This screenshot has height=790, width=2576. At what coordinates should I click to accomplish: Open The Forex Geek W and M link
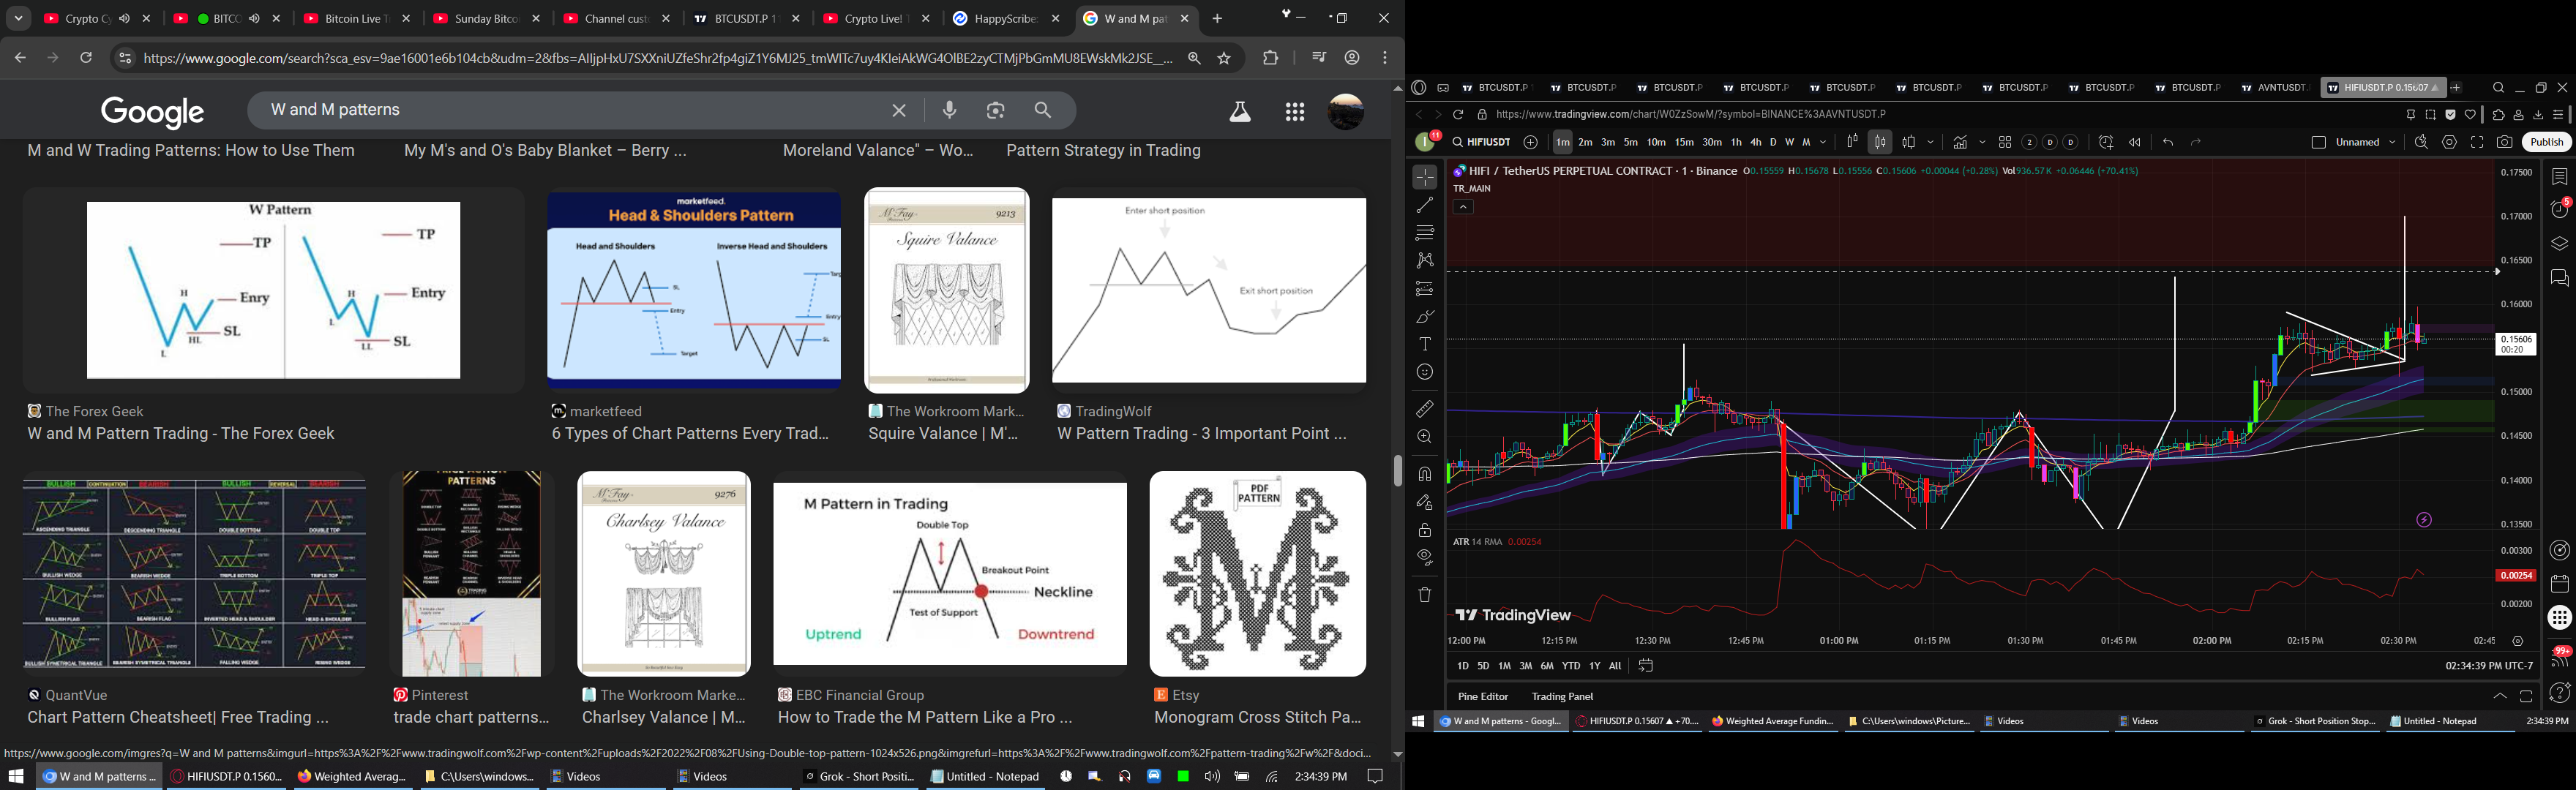[181, 434]
